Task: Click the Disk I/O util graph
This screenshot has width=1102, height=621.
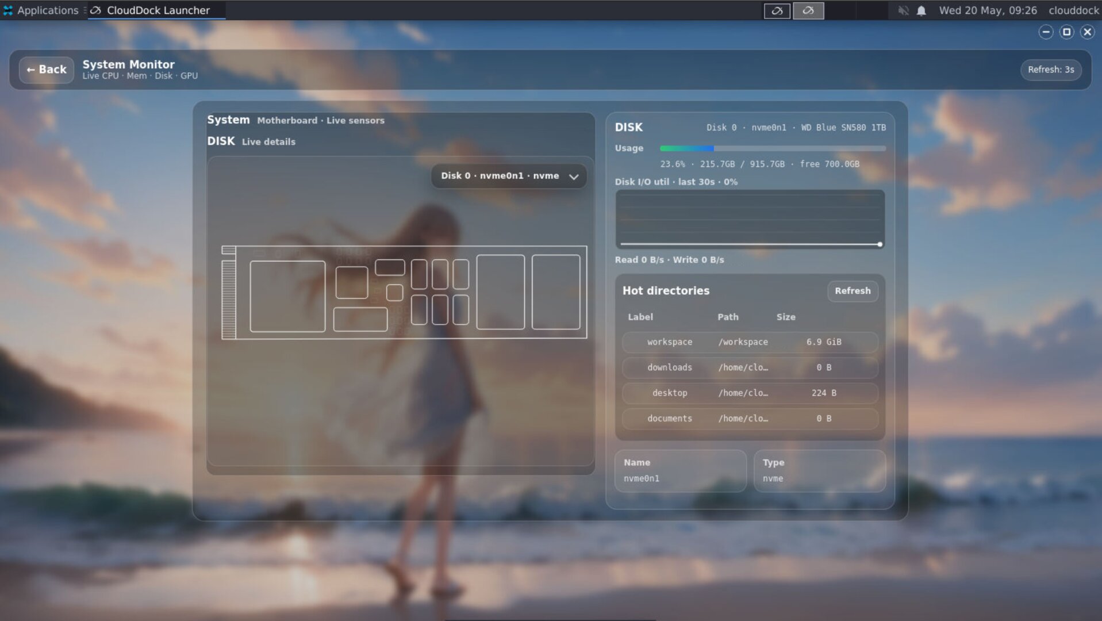Action: click(x=750, y=219)
